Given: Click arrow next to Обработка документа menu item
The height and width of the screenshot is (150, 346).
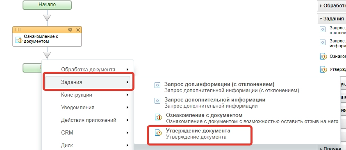Looking at the screenshot, I should pyautogui.click(x=127, y=70).
